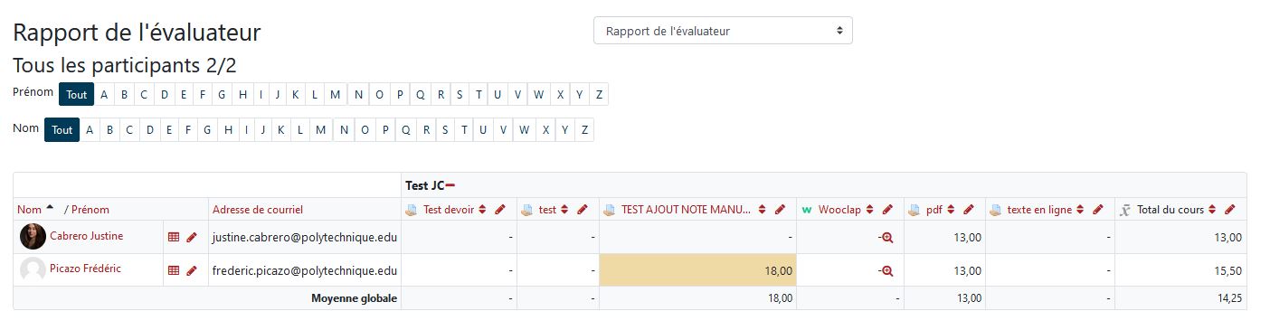1270x330 pixels.
Task: Sort the Nom column using its arrow
Action: (50, 209)
